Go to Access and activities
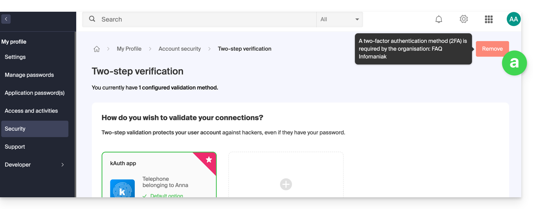Image resolution: width=533 pixels, height=209 pixels. (31, 111)
